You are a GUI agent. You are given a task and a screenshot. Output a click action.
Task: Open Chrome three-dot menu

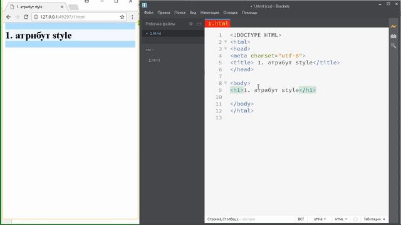tap(132, 17)
